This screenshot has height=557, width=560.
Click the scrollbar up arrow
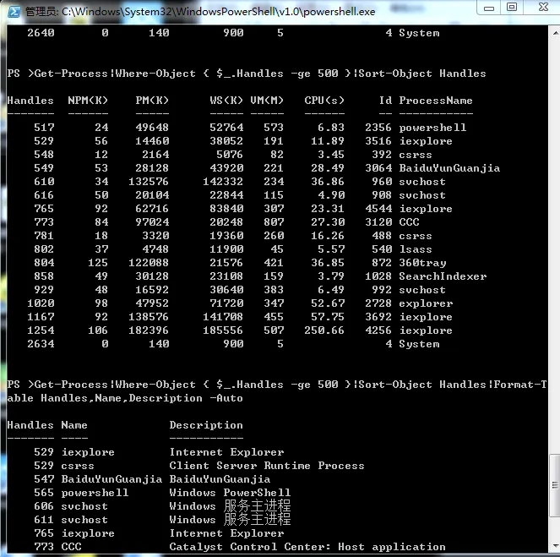(x=556, y=33)
